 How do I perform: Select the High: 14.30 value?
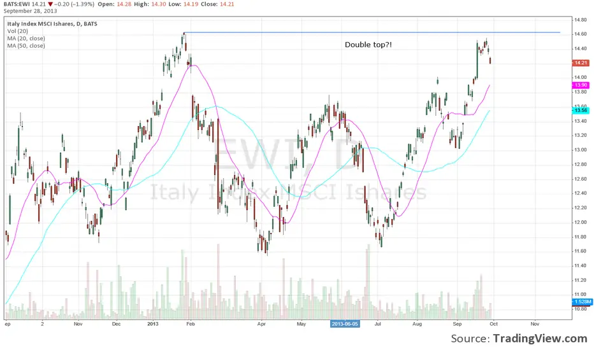(x=150, y=4)
